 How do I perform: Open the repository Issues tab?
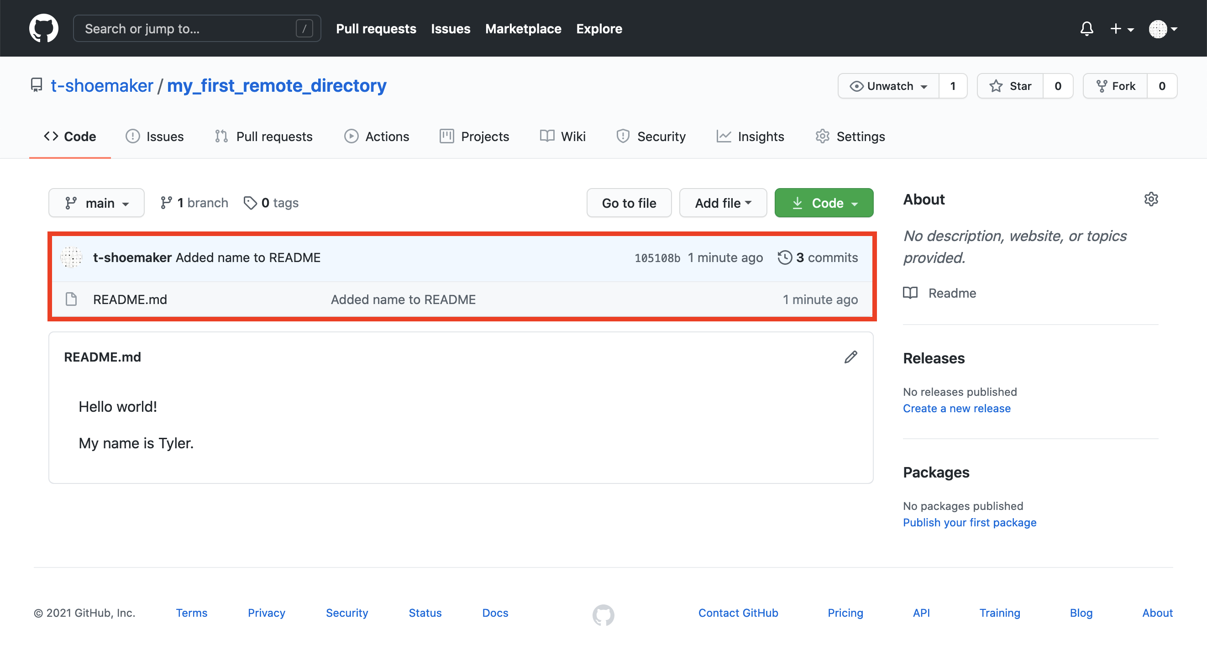155,136
